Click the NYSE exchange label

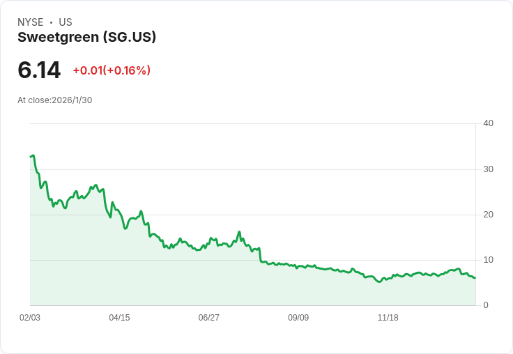click(x=31, y=22)
